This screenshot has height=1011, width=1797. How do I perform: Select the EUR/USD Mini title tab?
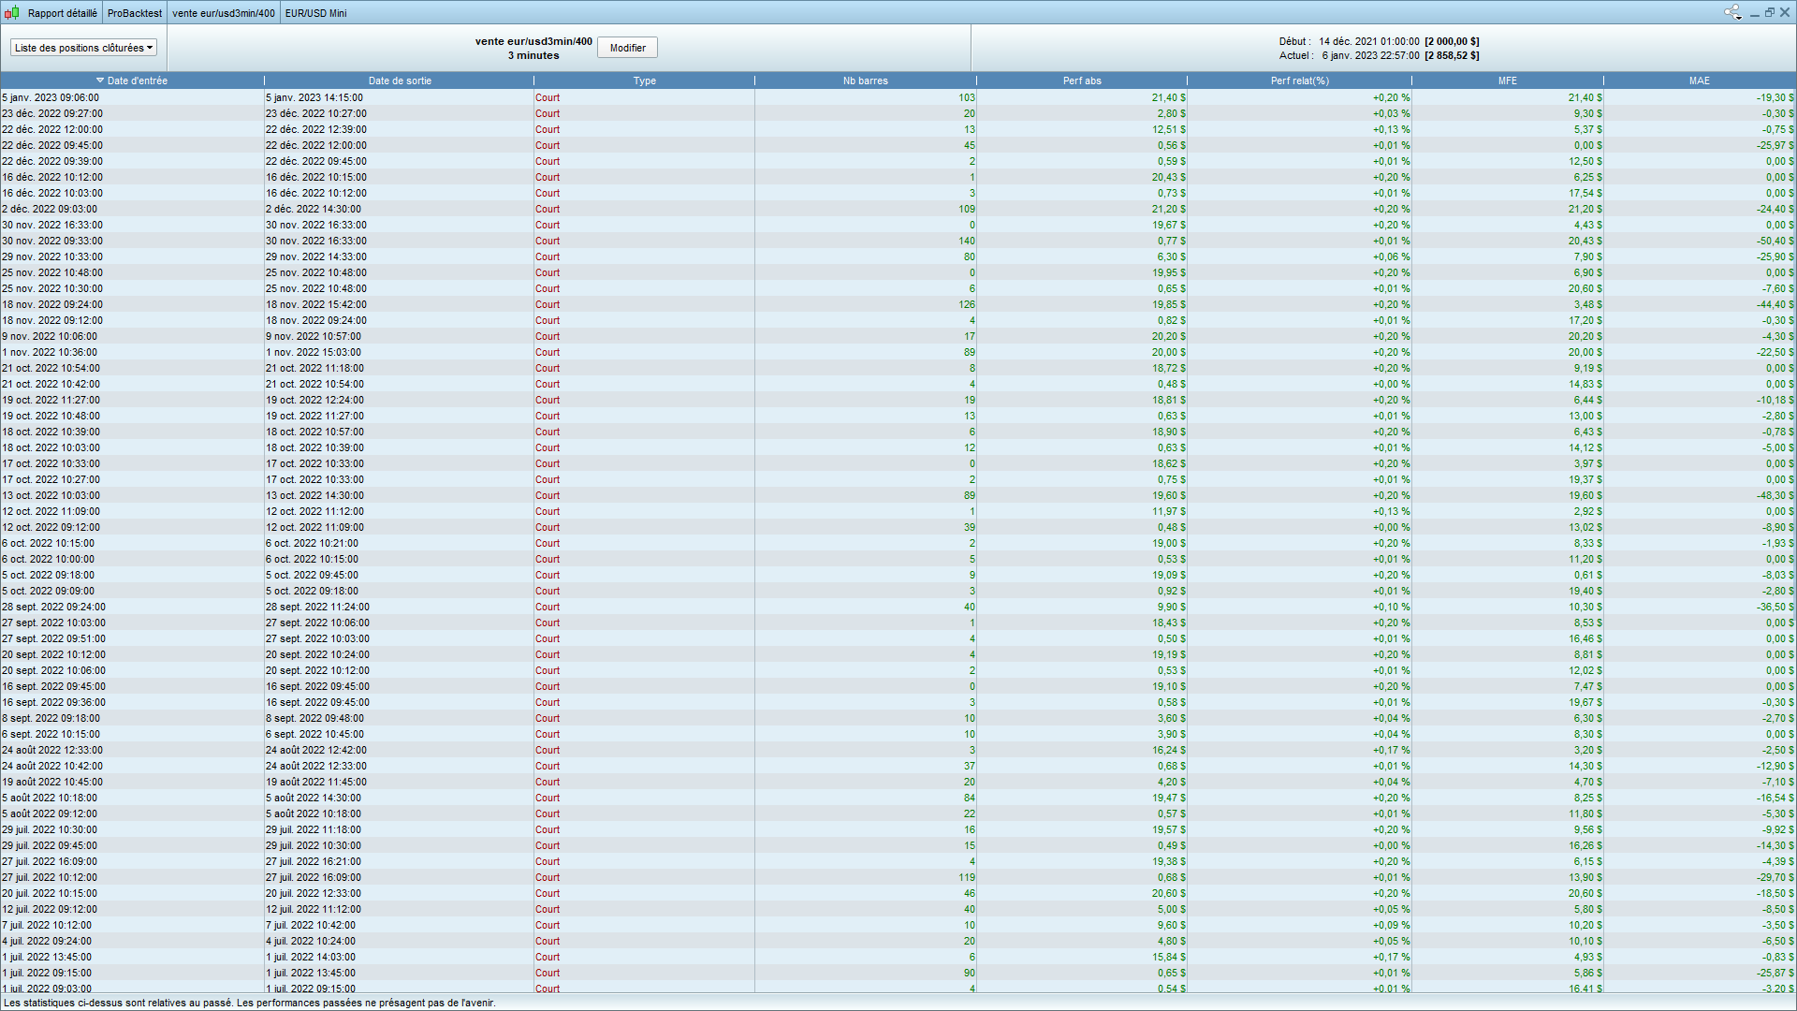tap(315, 13)
